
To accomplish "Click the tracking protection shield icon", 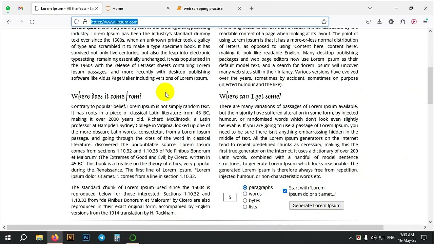I will pos(76,22).
